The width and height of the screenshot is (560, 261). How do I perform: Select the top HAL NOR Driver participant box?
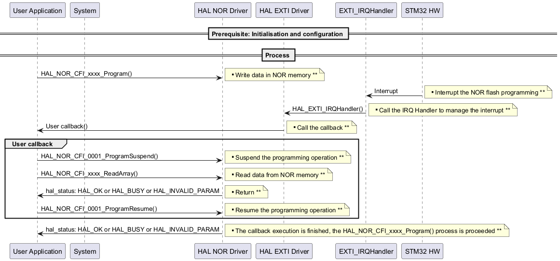point(222,11)
